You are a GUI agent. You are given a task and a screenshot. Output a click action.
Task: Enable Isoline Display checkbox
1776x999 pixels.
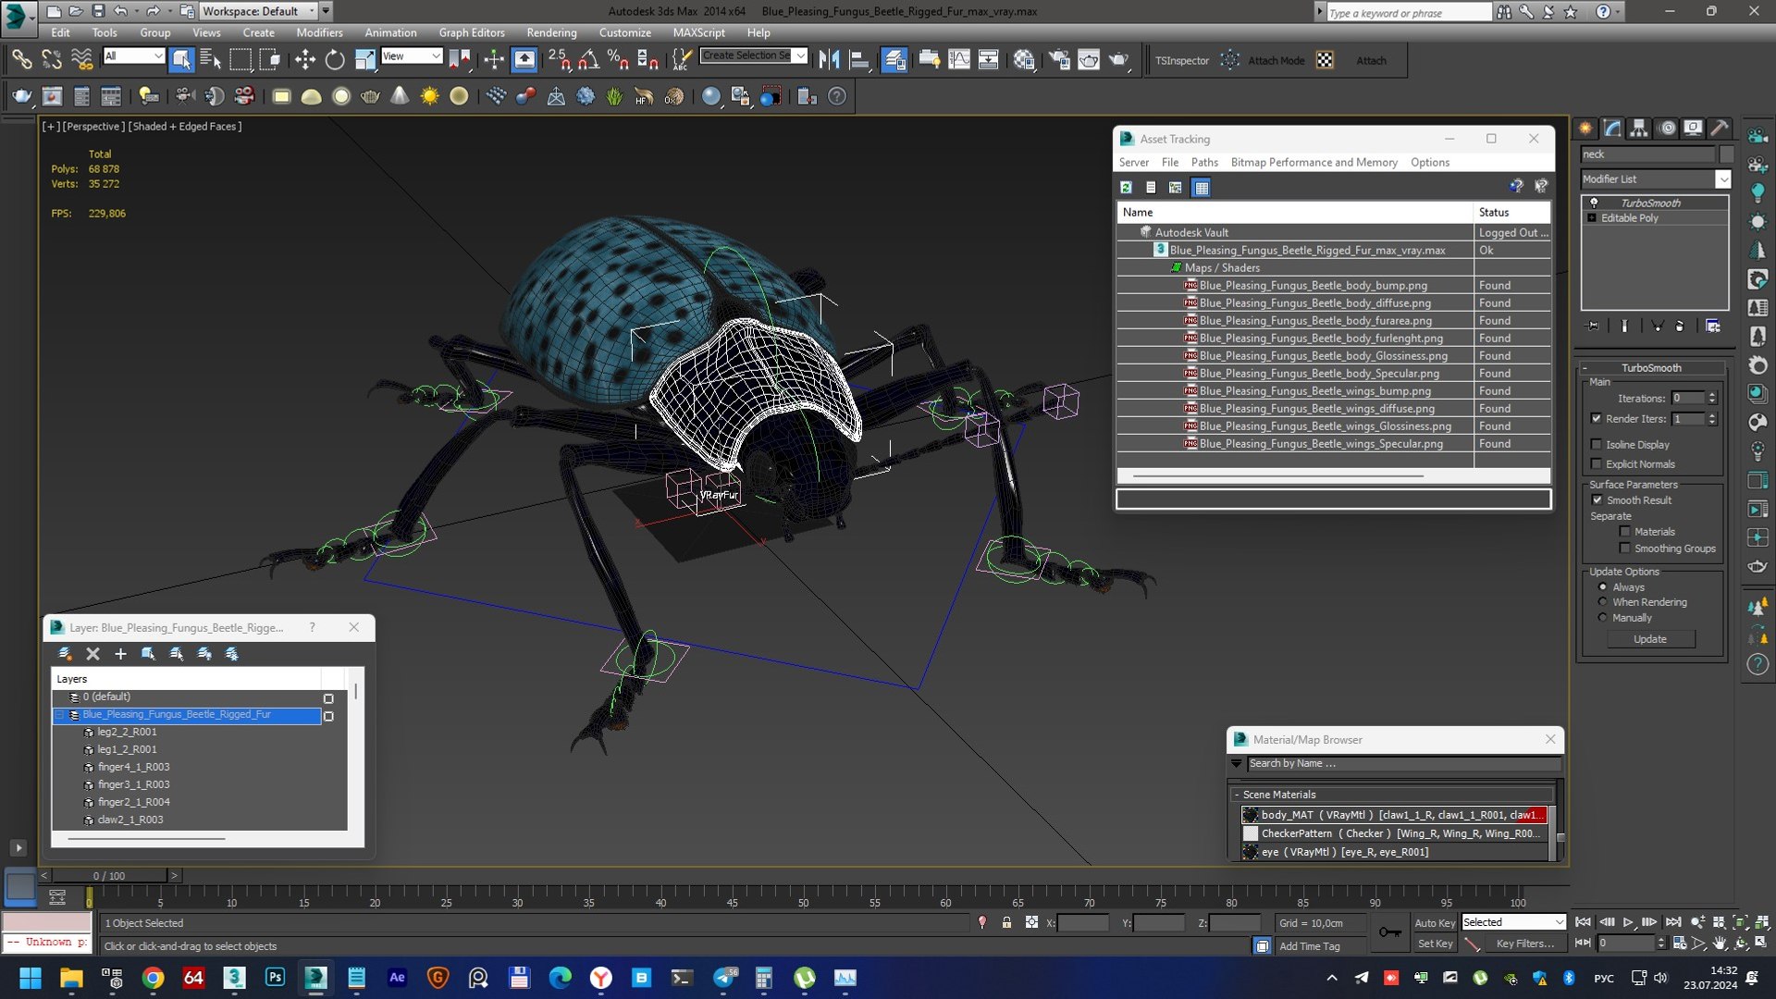coord(1596,445)
